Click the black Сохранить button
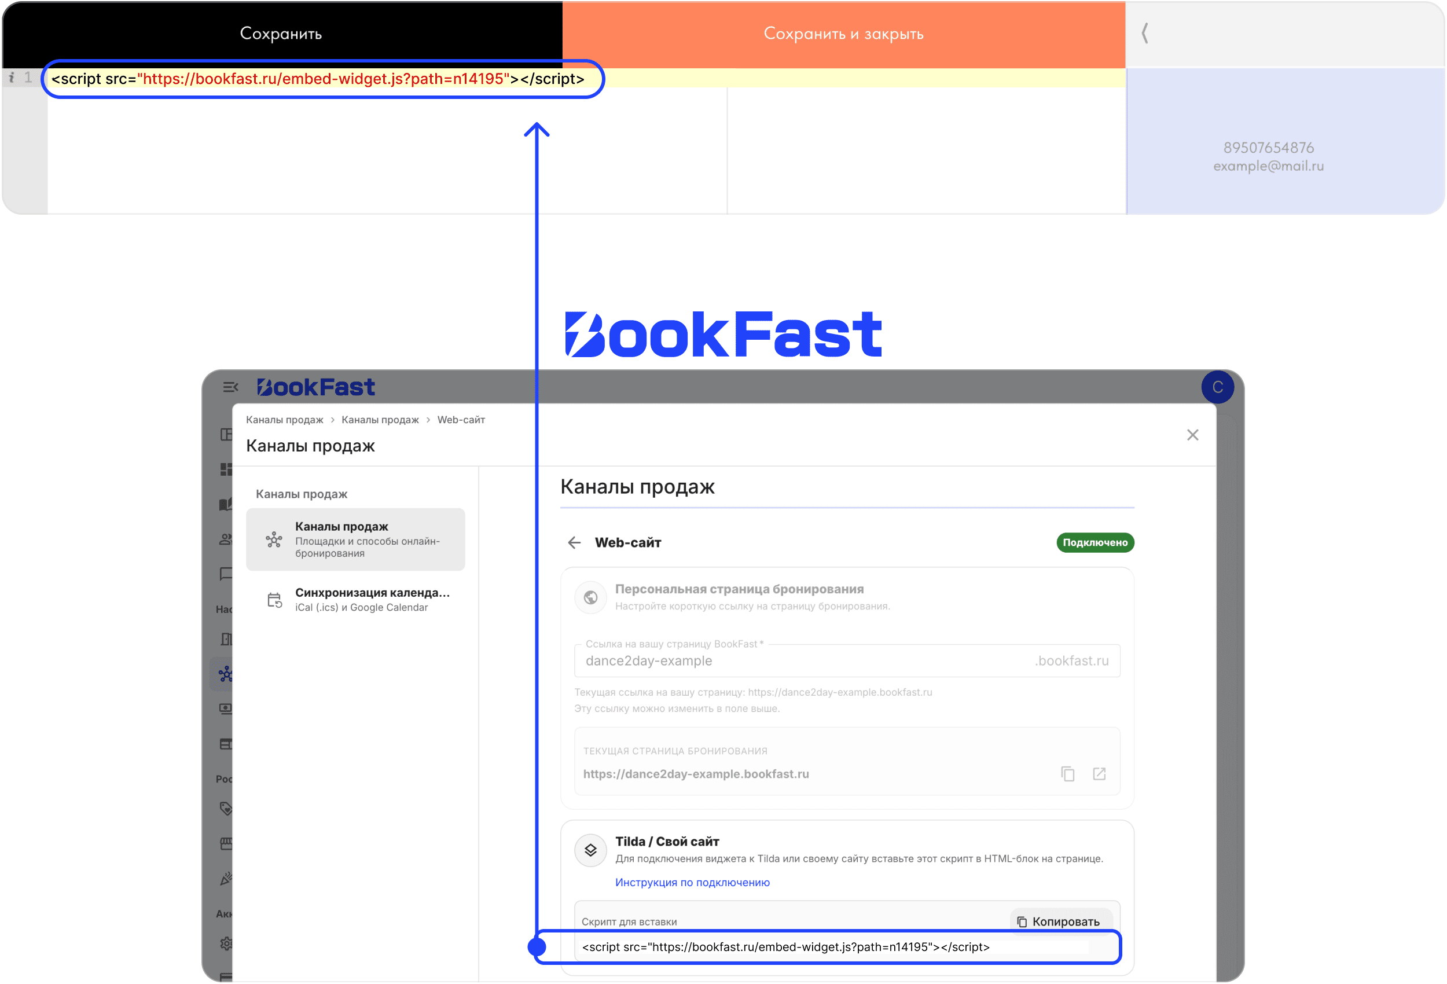The image size is (1447, 984). click(x=281, y=34)
